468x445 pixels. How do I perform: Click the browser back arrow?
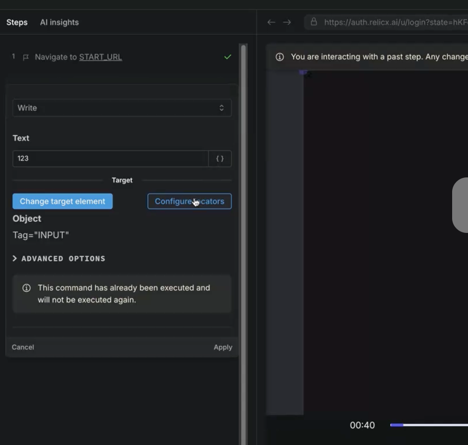[x=271, y=22]
